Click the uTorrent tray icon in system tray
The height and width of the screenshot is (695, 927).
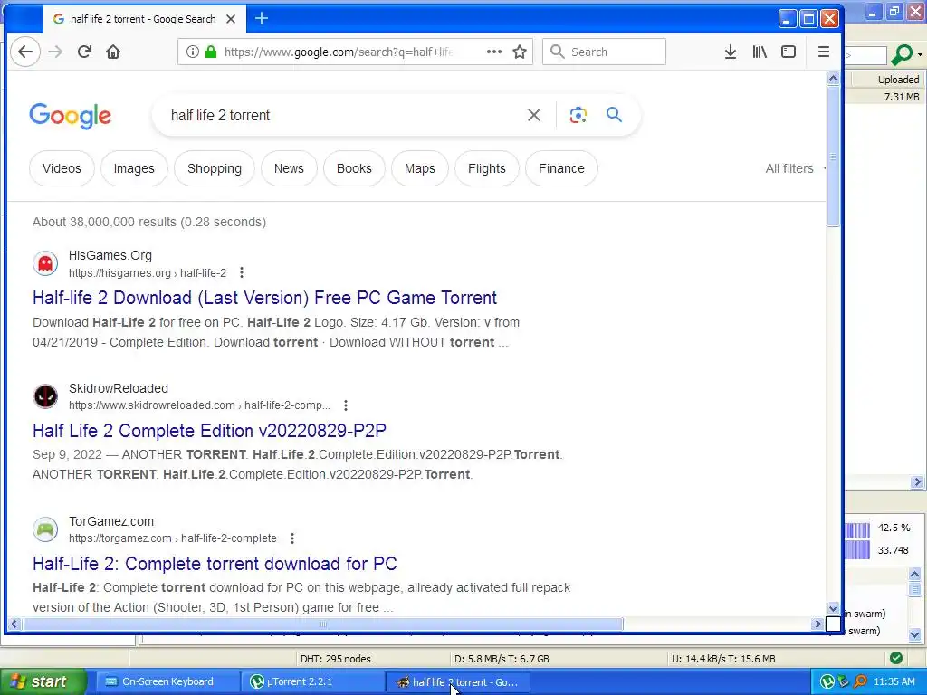pyautogui.click(x=827, y=682)
